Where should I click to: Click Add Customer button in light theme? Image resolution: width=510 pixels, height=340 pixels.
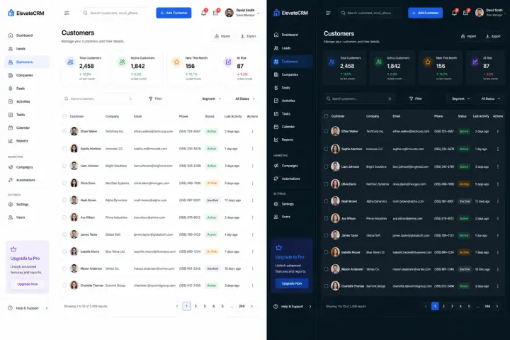pos(174,13)
